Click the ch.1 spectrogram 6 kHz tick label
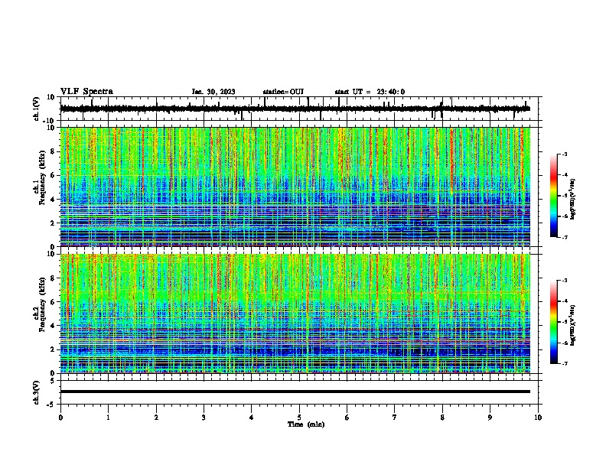The width and height of the screenshot is (606, 468). point(53,176)
